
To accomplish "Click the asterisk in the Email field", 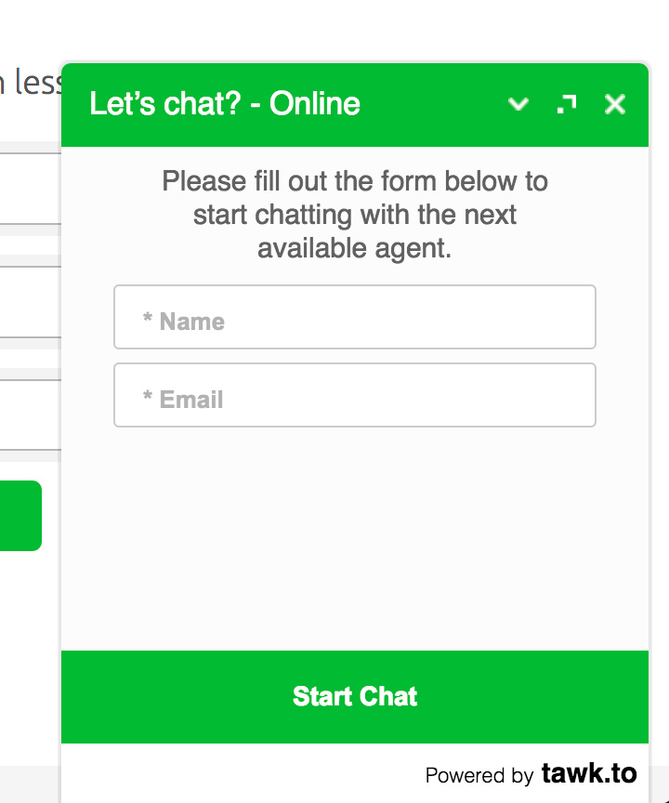I will point(148,395).
